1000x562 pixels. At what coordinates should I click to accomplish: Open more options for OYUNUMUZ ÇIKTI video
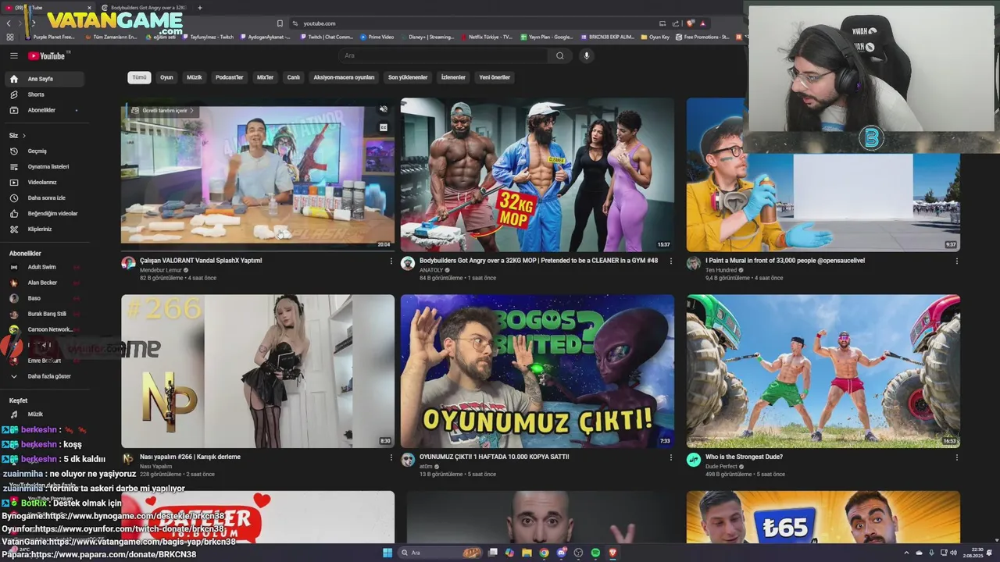point(670,457)
